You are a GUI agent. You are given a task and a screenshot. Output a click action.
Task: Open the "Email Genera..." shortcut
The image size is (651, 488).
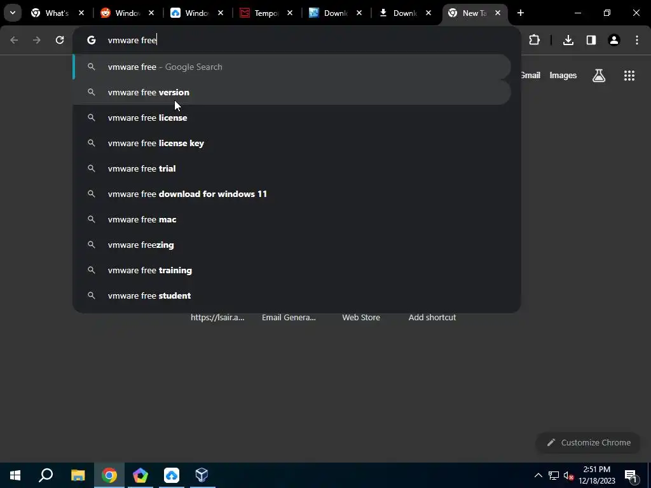point(289,317)
